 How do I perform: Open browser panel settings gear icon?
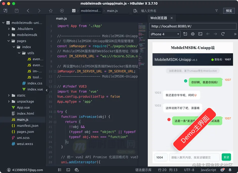pyautogui.click(x=193, y=34)
